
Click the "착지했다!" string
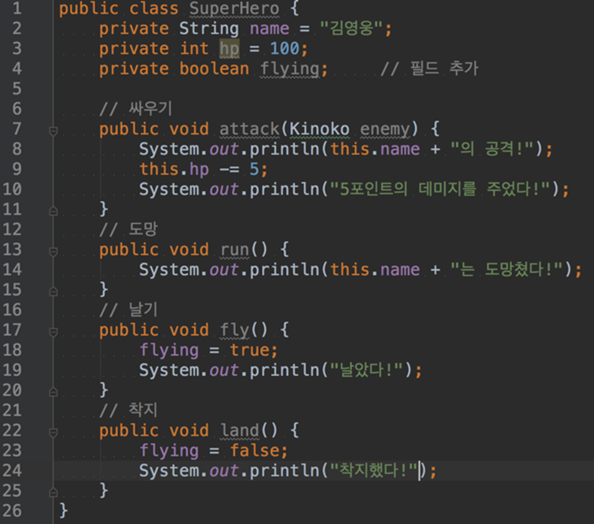pos(374,470)
